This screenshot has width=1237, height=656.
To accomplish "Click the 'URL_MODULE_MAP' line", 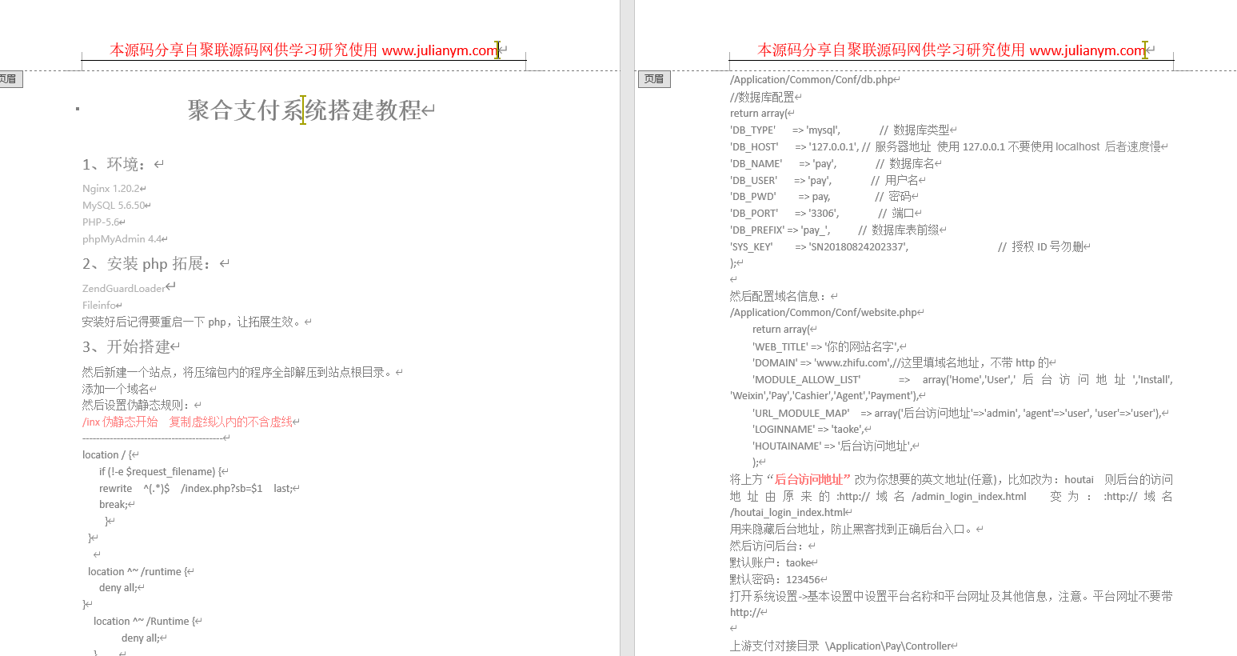I will pyautogui.click(x=956, y=413).
